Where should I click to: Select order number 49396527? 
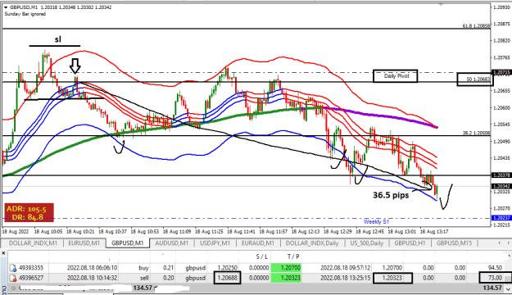tap(30, 278)
